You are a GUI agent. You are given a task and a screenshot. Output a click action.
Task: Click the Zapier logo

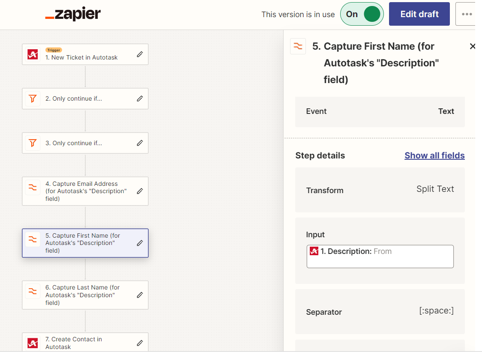73,14
